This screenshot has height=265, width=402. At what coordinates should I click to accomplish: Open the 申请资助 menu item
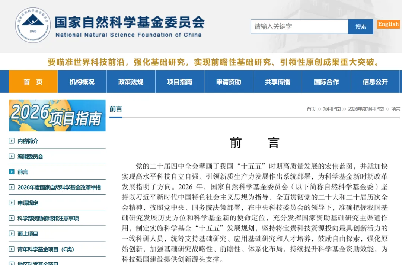coord(229,82)
